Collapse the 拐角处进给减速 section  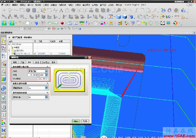tap(47, 93)
